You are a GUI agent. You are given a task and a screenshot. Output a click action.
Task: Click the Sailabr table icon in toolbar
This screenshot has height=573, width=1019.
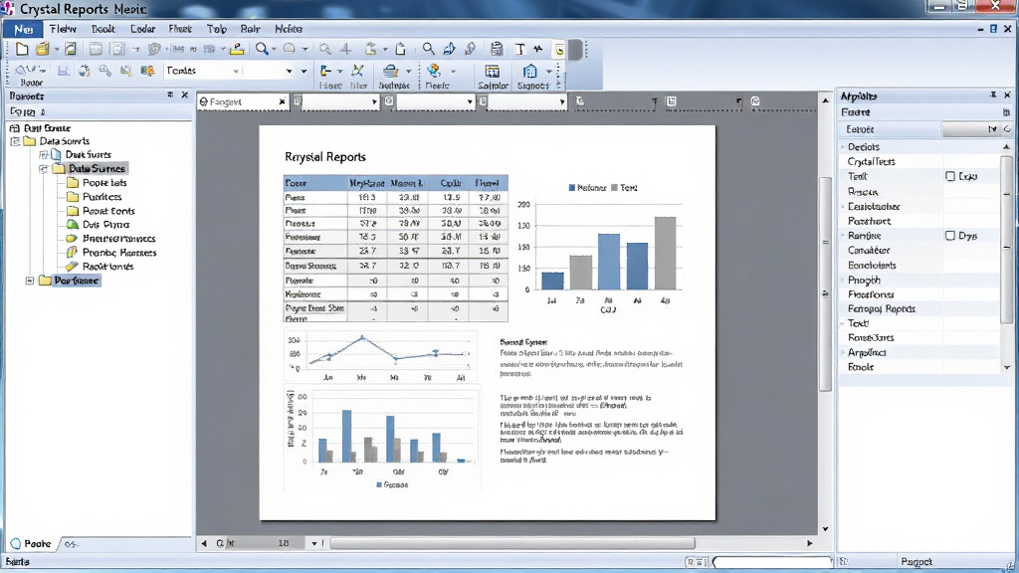coord(493,71)
